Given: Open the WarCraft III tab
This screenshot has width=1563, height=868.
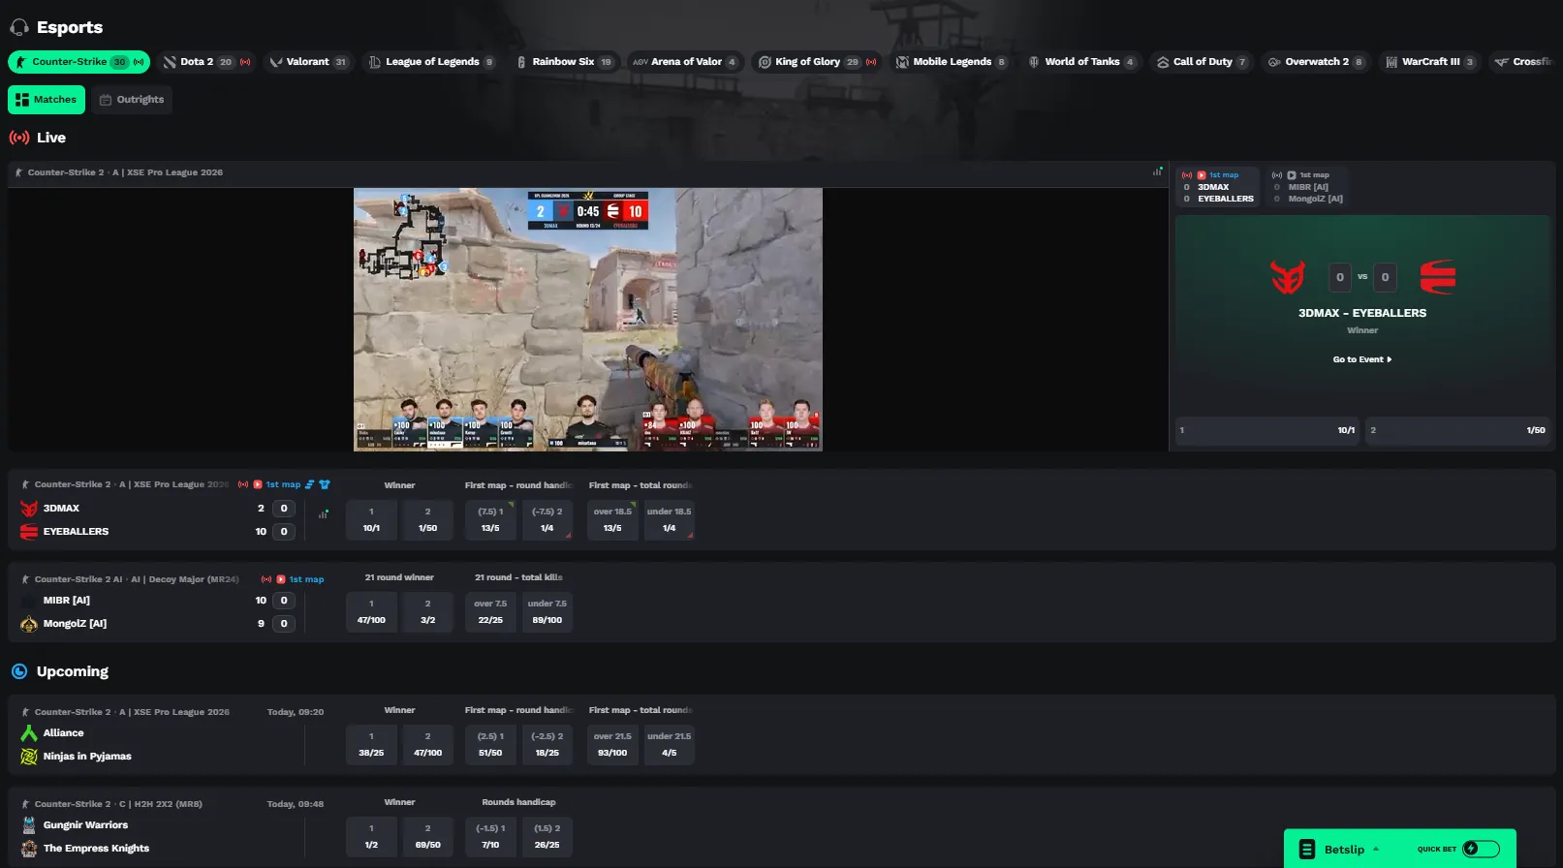Looking at the screenshot, I should (x=1430, y=62).
